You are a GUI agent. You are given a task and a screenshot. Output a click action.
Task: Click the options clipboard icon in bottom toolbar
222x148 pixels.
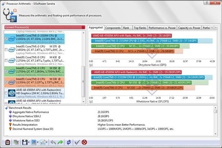pos(8,142)
